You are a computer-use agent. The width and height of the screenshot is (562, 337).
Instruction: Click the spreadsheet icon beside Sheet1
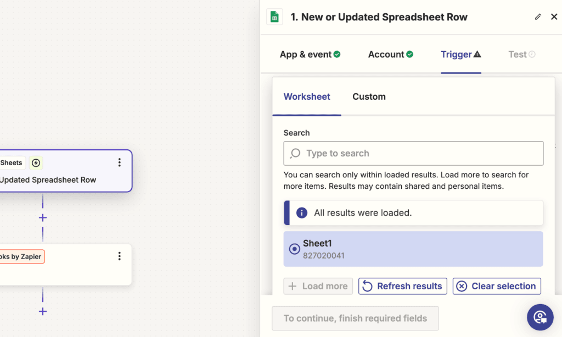click(x=294, y=249)
